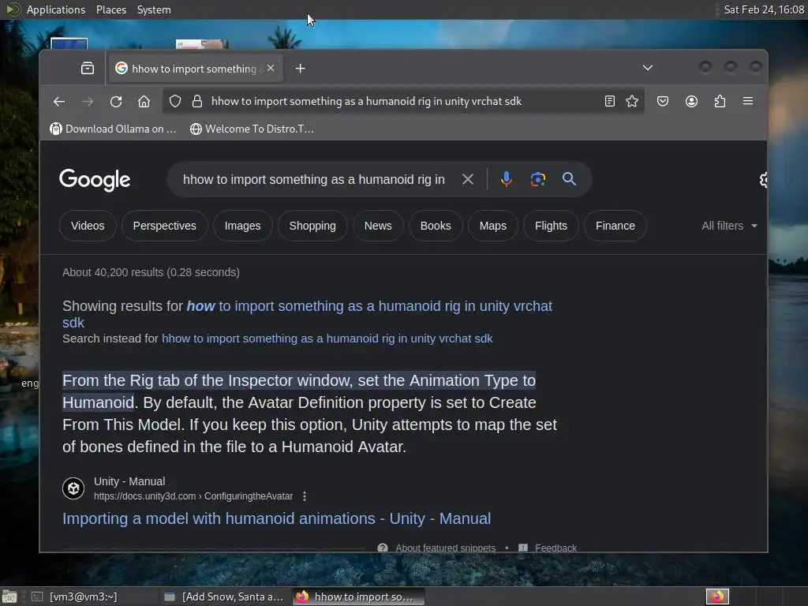The image size is (808, 606).
Task: Switch to the Flights results
Action: tap(551, 226)
